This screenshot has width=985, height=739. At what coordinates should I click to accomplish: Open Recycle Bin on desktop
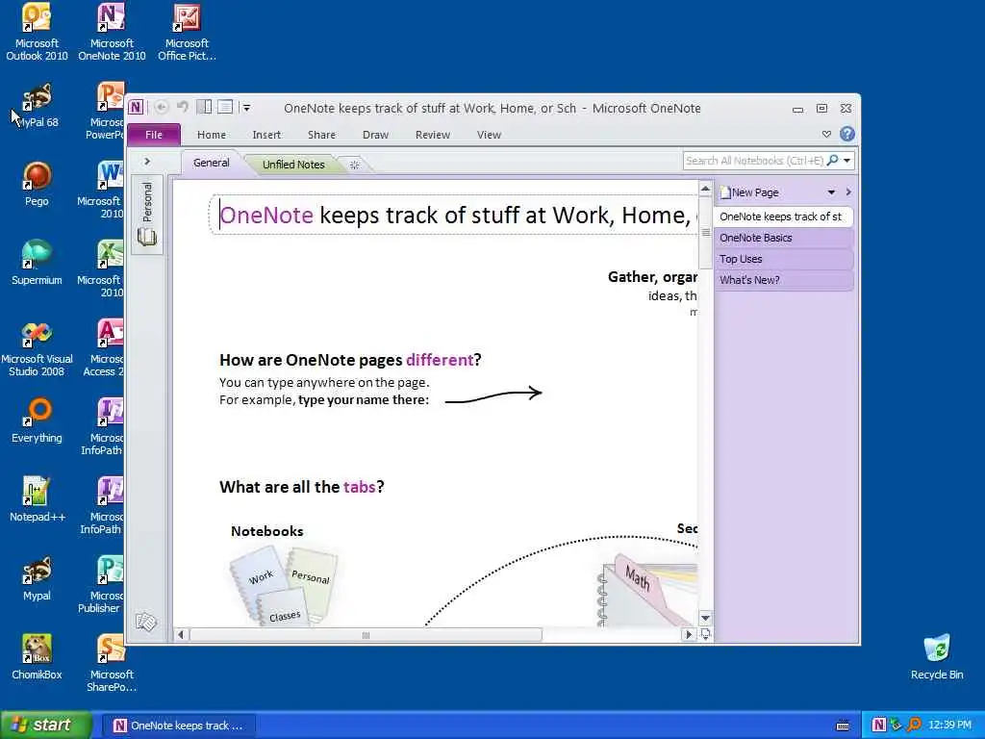point(937,657)
